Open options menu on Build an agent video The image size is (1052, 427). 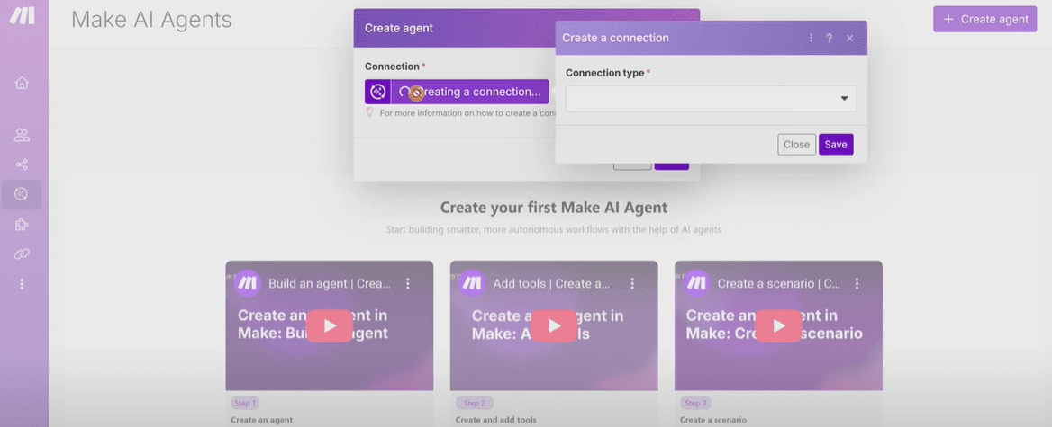pyautogui.click(x=407, y=284)
